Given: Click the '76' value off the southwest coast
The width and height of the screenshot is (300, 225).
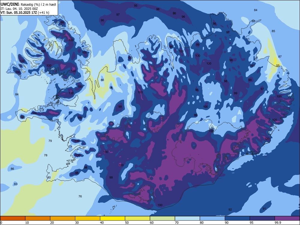Looking at the screenshot, I should [x=80, y=196].
